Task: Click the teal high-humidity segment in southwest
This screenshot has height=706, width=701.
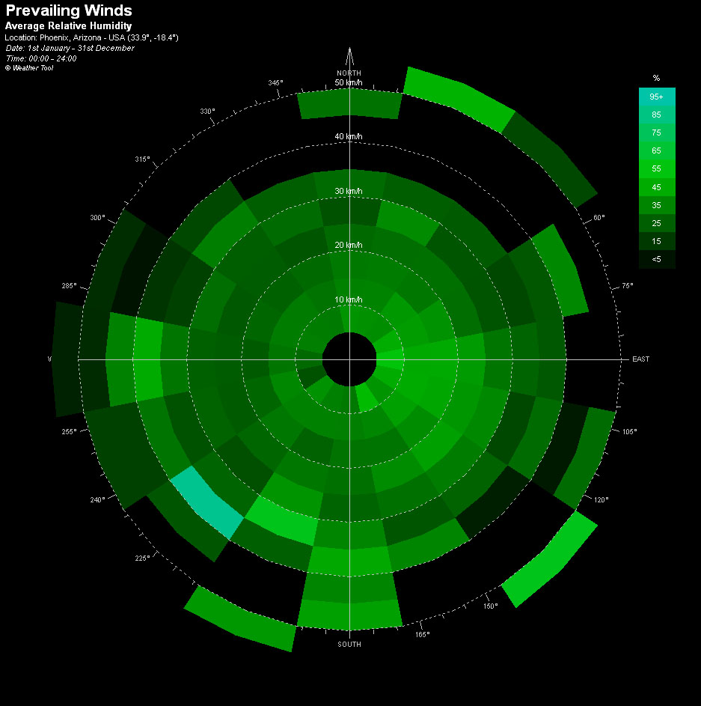Action: pos(207,502)
